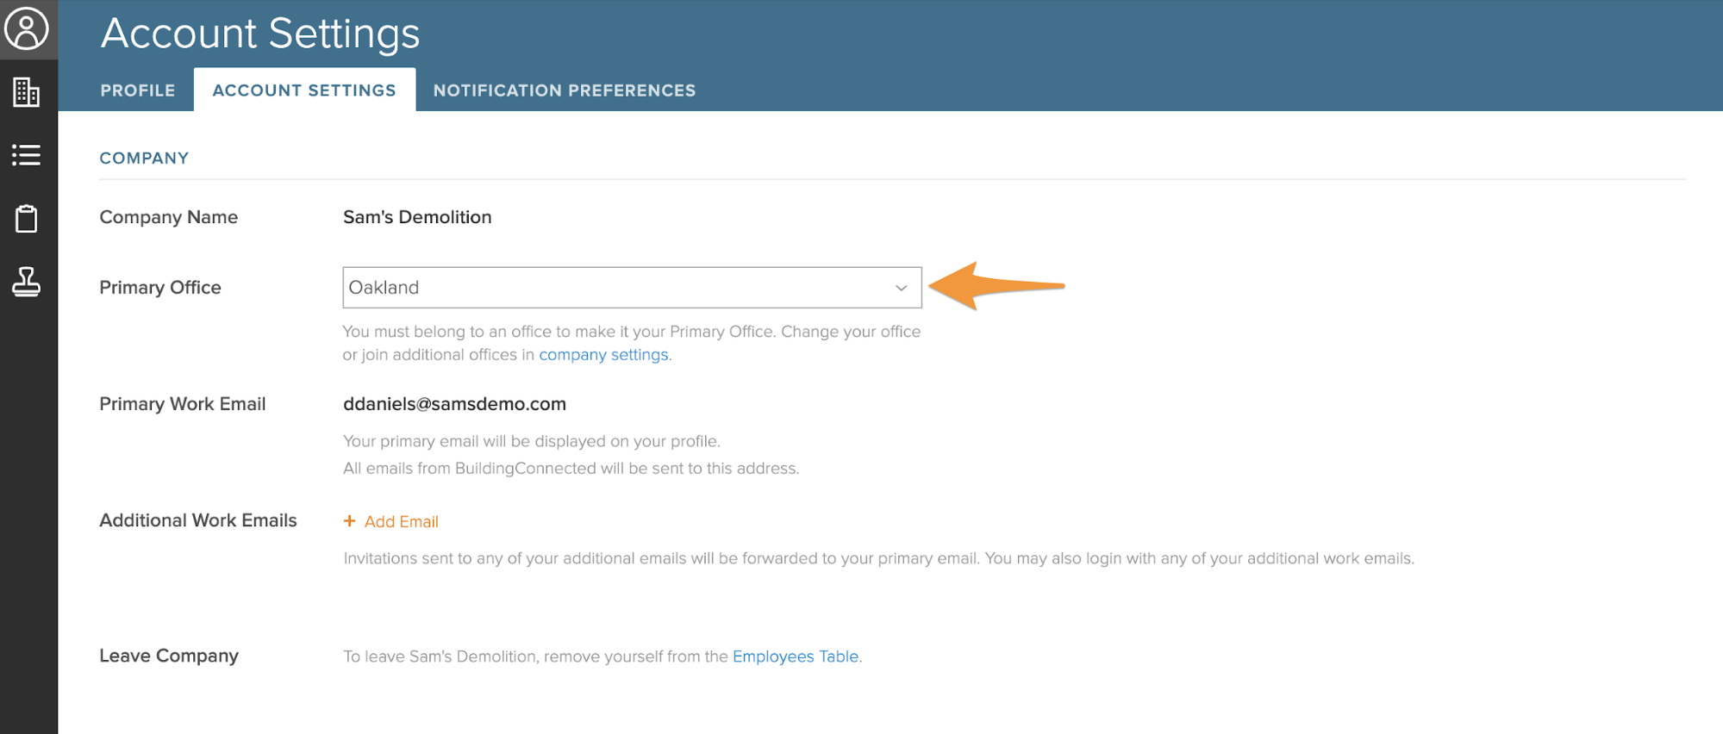
Task: Go to the Notification Preferences tab
Action: click(x=565, y=90)
